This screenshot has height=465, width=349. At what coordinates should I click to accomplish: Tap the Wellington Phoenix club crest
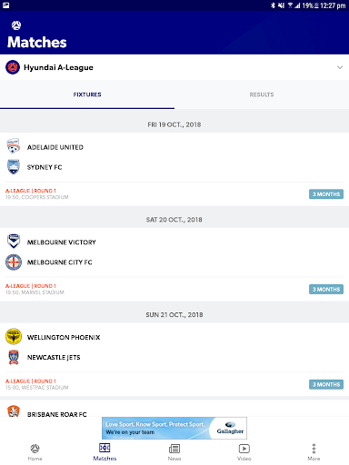pos(14,336)
